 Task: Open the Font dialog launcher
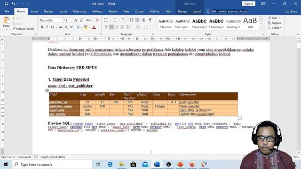100,34
